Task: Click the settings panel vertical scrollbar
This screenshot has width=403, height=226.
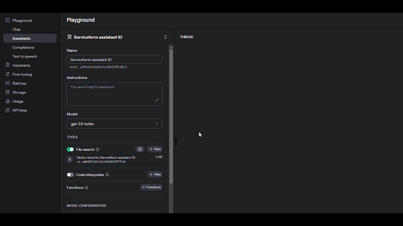Action: pyautogui.click(x=171, y=117)
